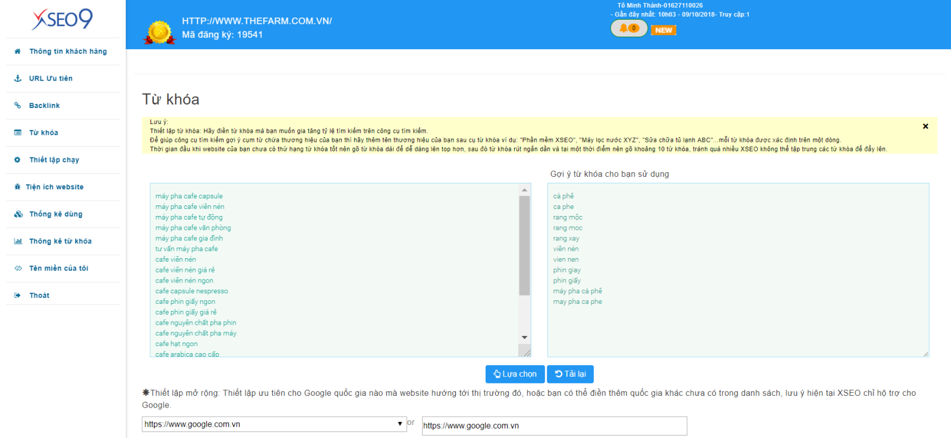
Task: Open Tiện ích website menu item
Action: [55, 187]
